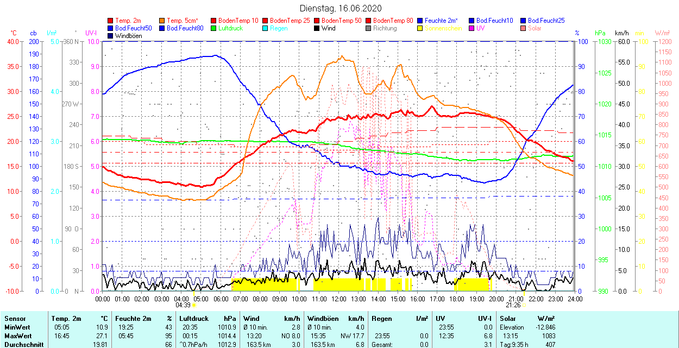Click the yellow Sonnenschein legend swatch
679x348 pixels.
click(420, 28)
